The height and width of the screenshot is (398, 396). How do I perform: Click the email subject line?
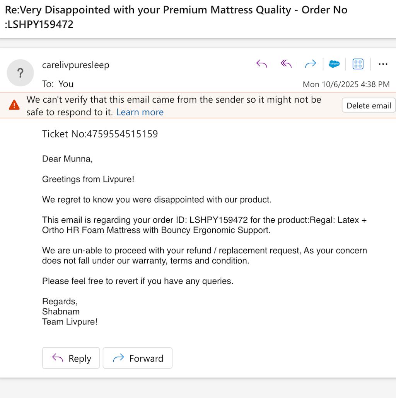(176, 17)
